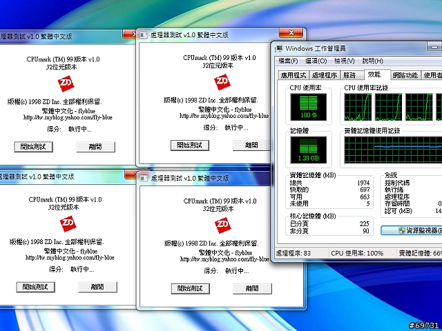The width and height of the screenshot is (442, 331).
Task: Click status bar entry CPU 使用率: 100%
Action: 357,253
